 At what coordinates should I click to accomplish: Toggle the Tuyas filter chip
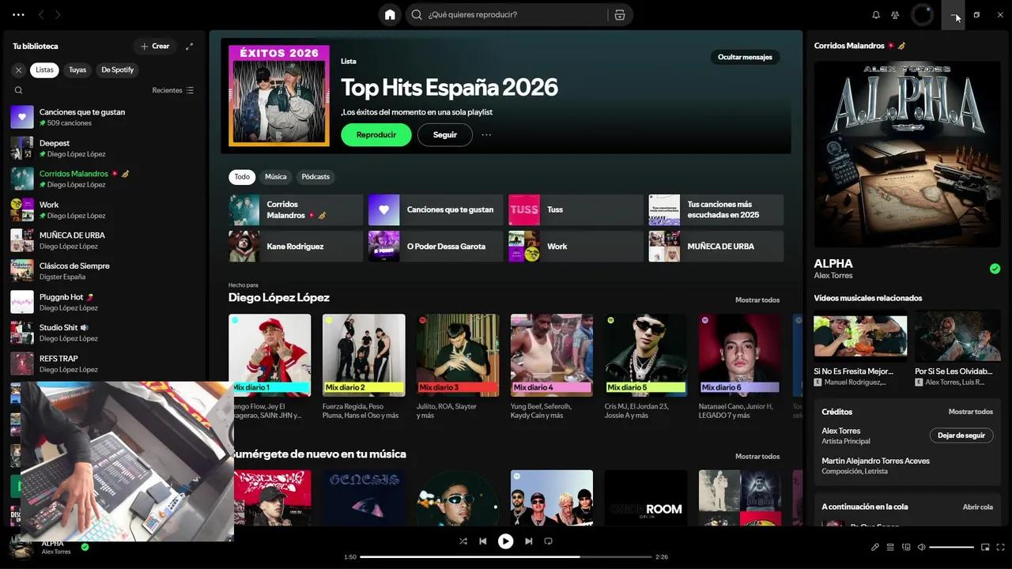pyautogui.click(x=77, y=70)
